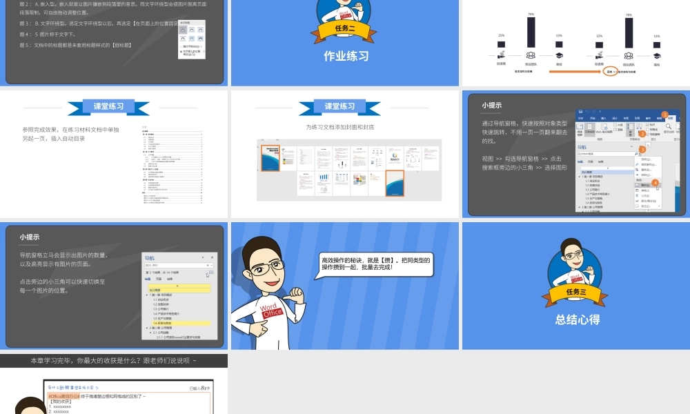Image resolution: width=690 pixels, height=414 pixels.
Task: Close the yellow-highlighted 导航 pane with its X
Action: (x=212, y=257)
